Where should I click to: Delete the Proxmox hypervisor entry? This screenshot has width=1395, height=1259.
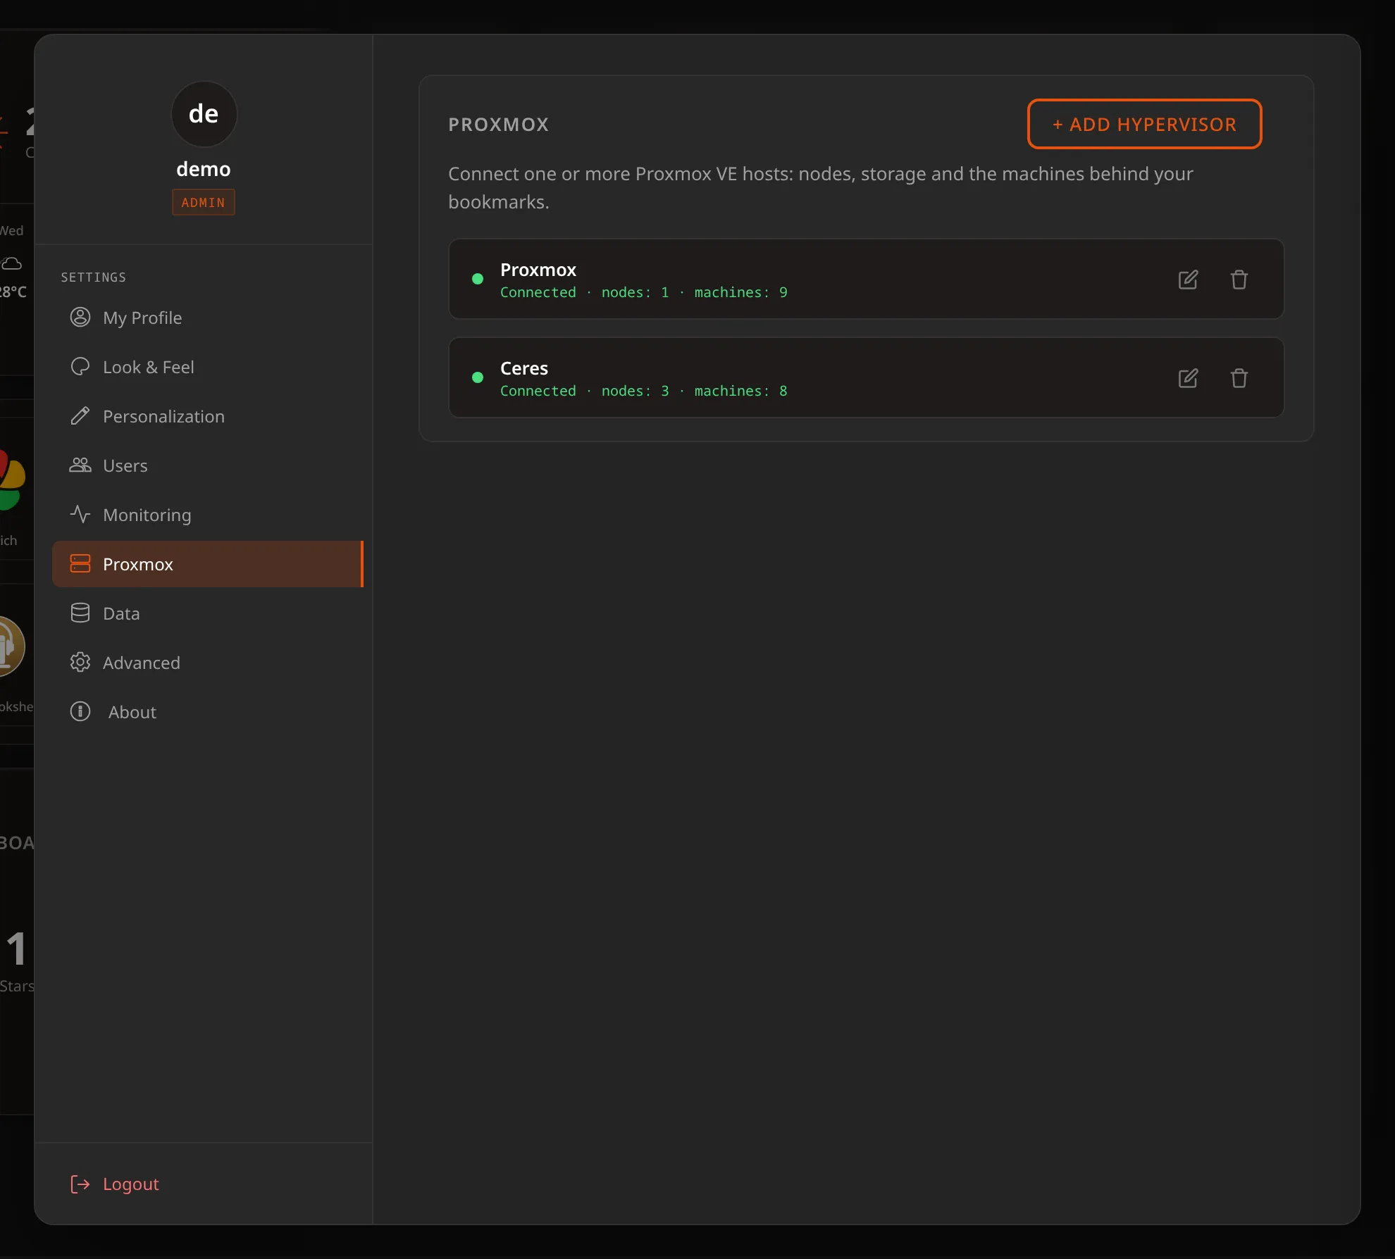(x=1239, y=280)
